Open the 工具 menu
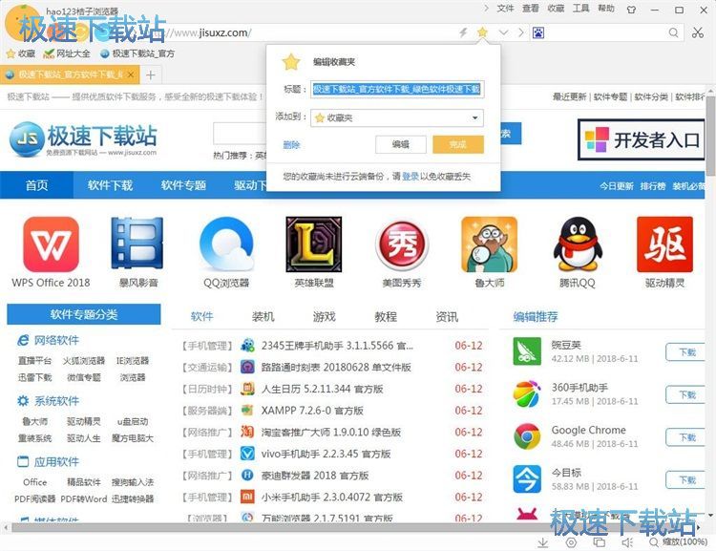 [580, 9]
